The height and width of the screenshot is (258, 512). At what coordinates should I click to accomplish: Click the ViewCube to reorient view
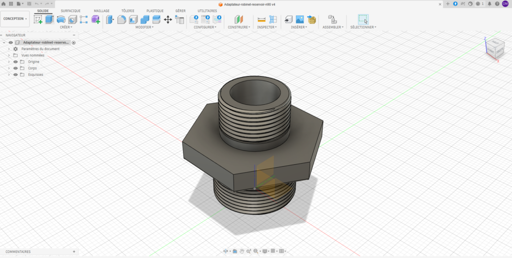click(x=495, y=49)
